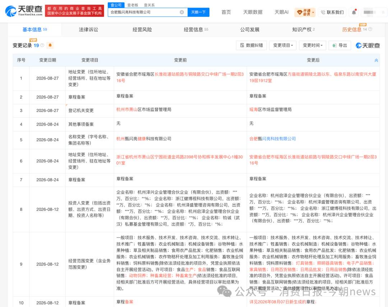Go to 首页 in the top navigation
This screenshot has height=307, width=388.
click(226, 12)
